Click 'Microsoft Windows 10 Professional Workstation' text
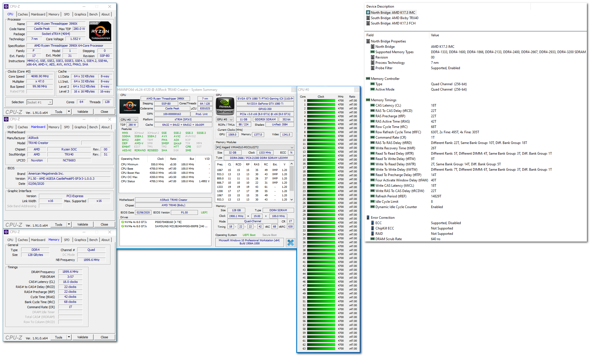 click(x=249, y=240)
